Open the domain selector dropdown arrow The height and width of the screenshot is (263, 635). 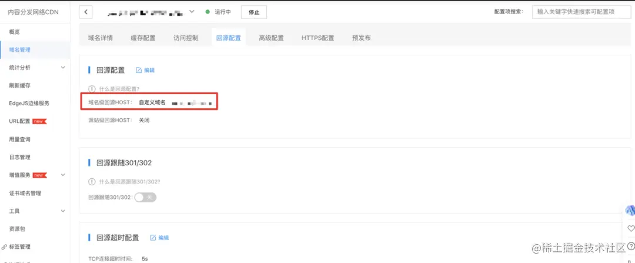tap(192, 12)
